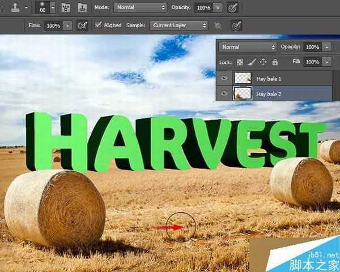
Task: Enable airbrush mode next to Flow
Action: point(83,25)
